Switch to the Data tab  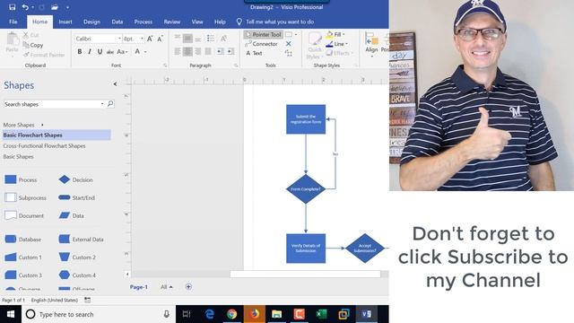tap(117, 22)
